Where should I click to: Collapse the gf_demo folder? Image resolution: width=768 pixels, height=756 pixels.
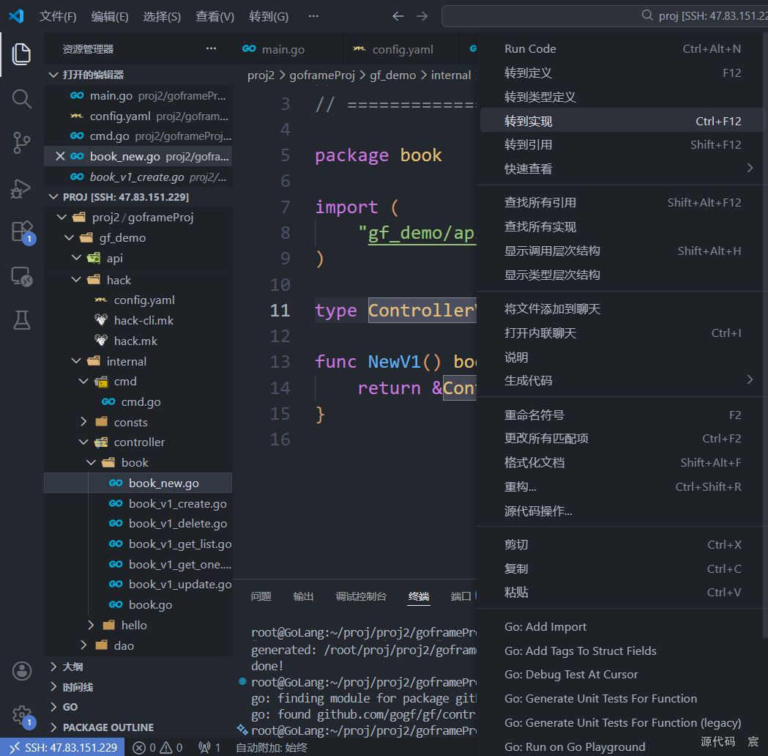70,237
